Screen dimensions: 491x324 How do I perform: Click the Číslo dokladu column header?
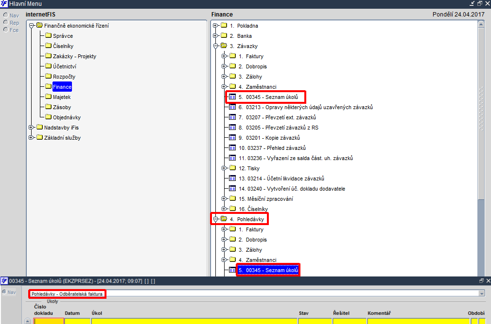point(44,310)
